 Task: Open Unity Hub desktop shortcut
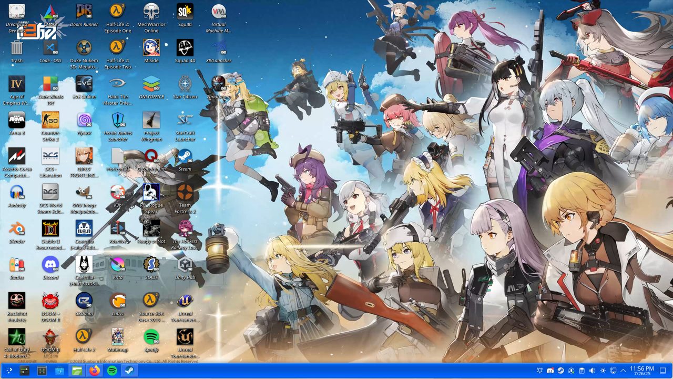(x=185, y=265)
